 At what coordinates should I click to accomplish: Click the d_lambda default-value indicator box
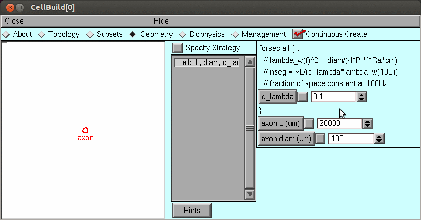click(303, 97)
